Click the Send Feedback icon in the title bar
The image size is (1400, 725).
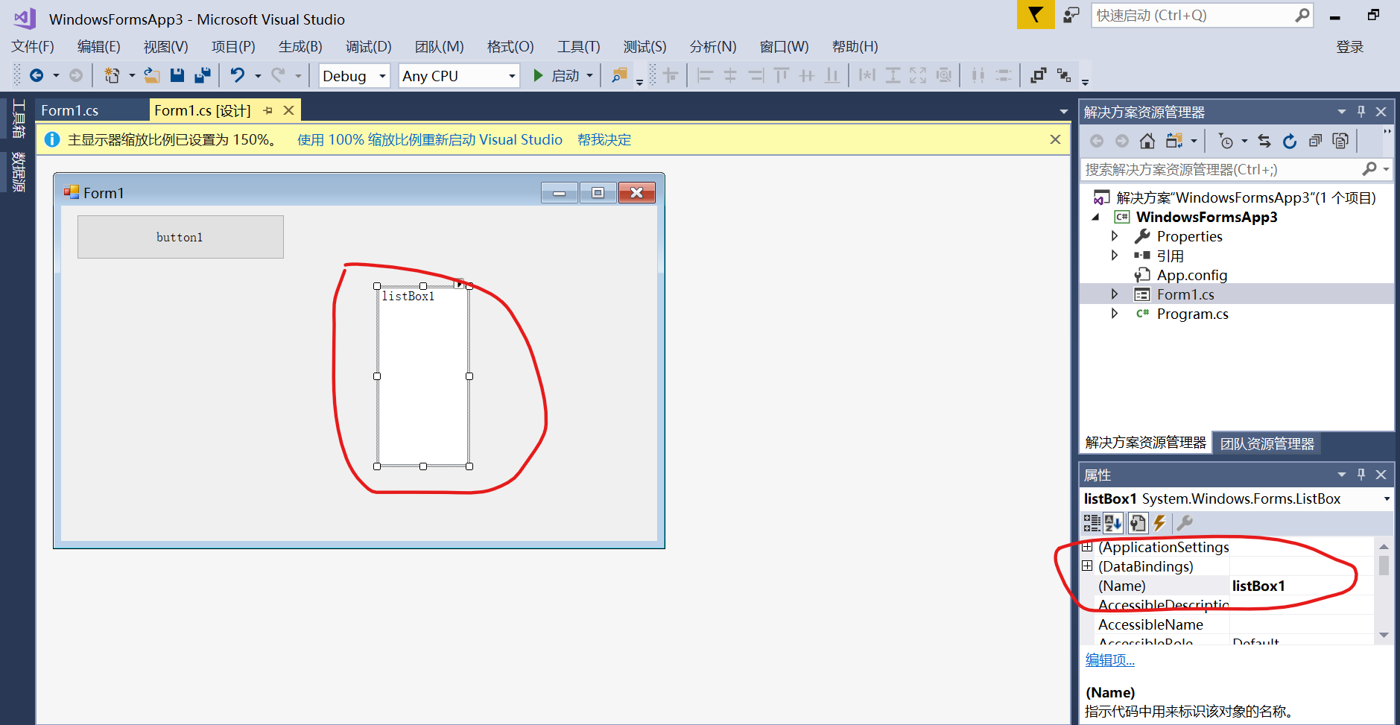(1071, 14)
